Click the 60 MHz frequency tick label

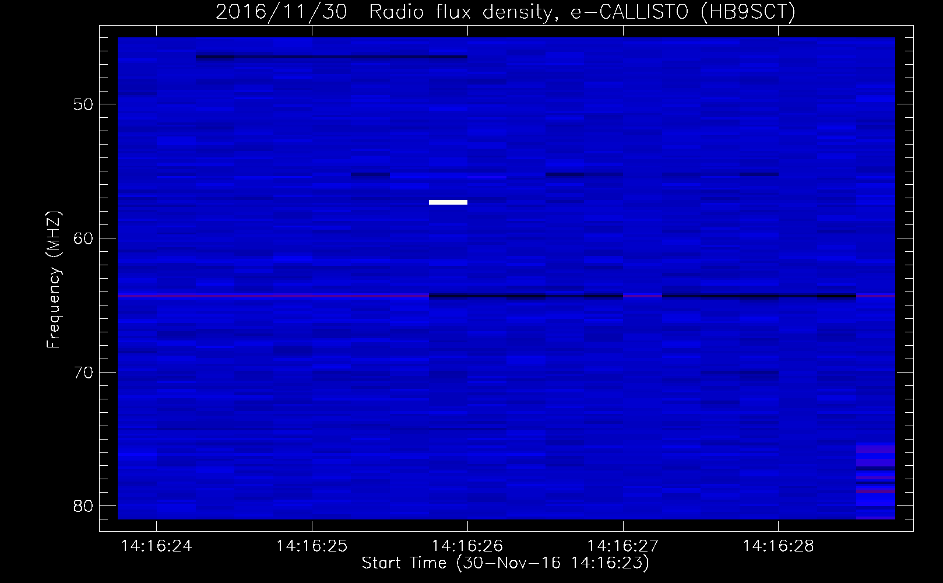pyautogui.click(x=84, y=238)
